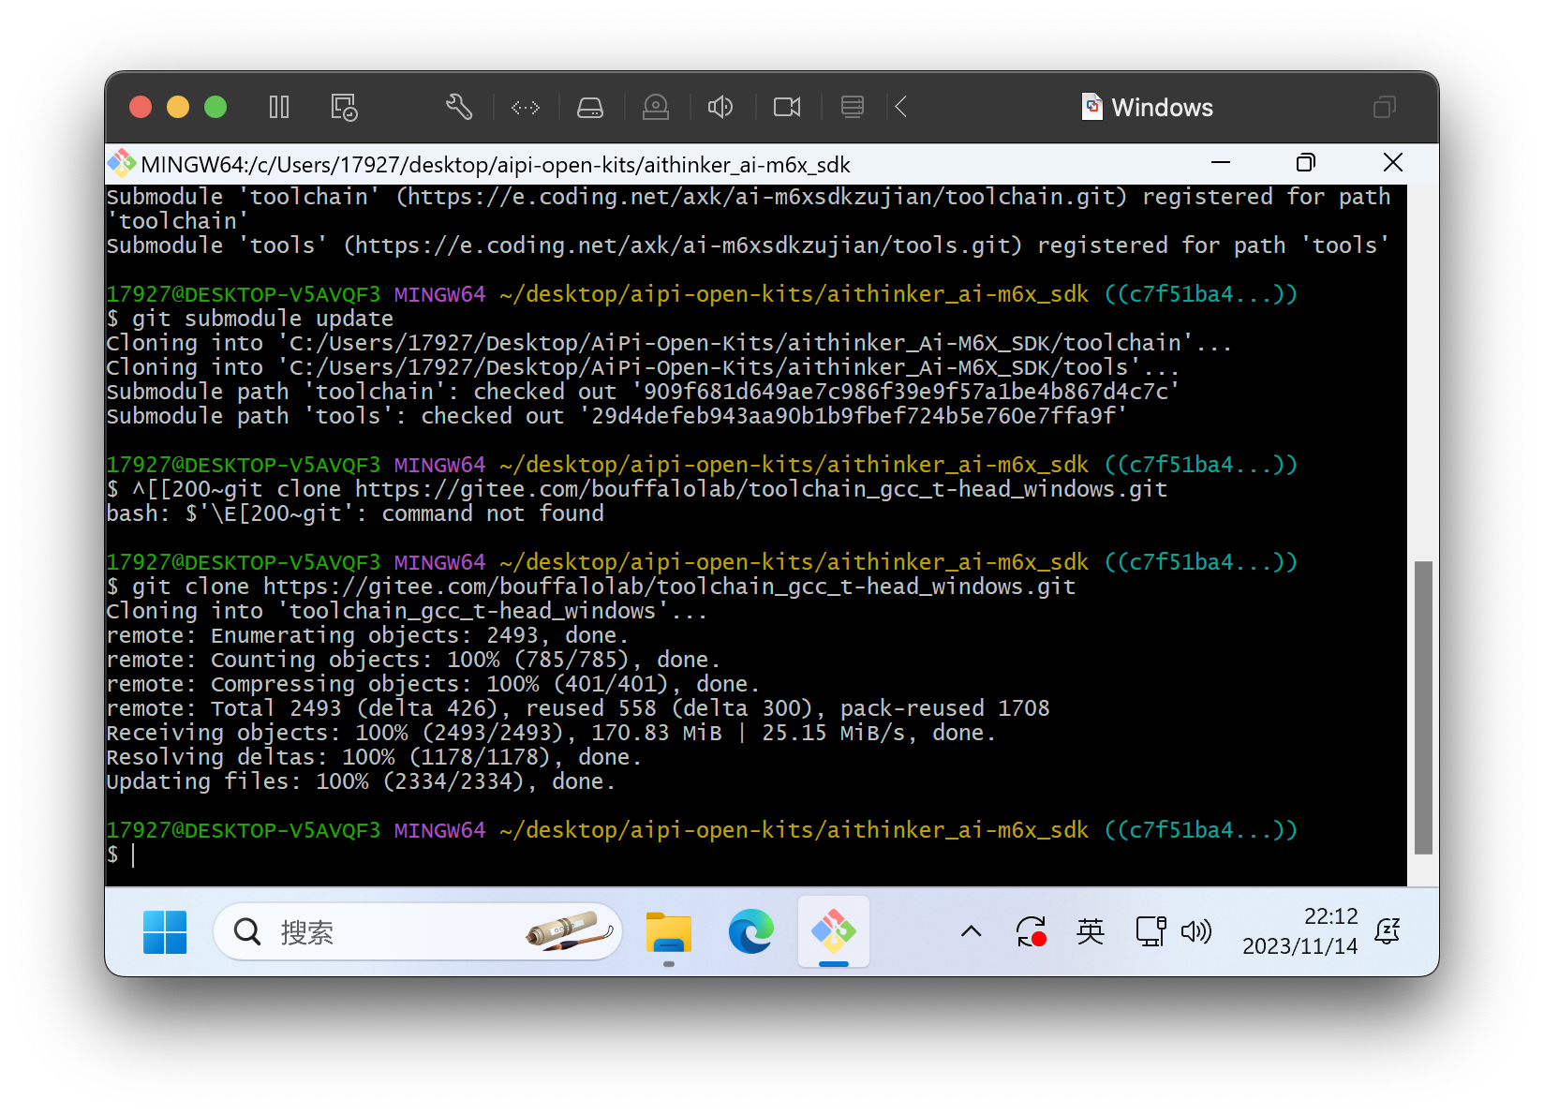Click the 'git clone https://gitee.com' command line

[591, 587]
